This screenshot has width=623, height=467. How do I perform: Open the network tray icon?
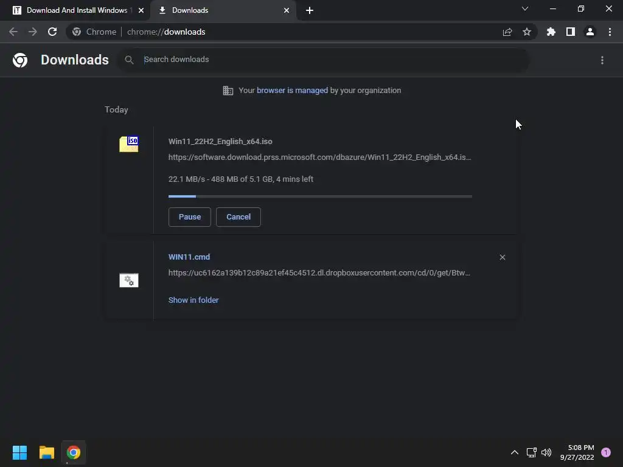pos(531,452)
